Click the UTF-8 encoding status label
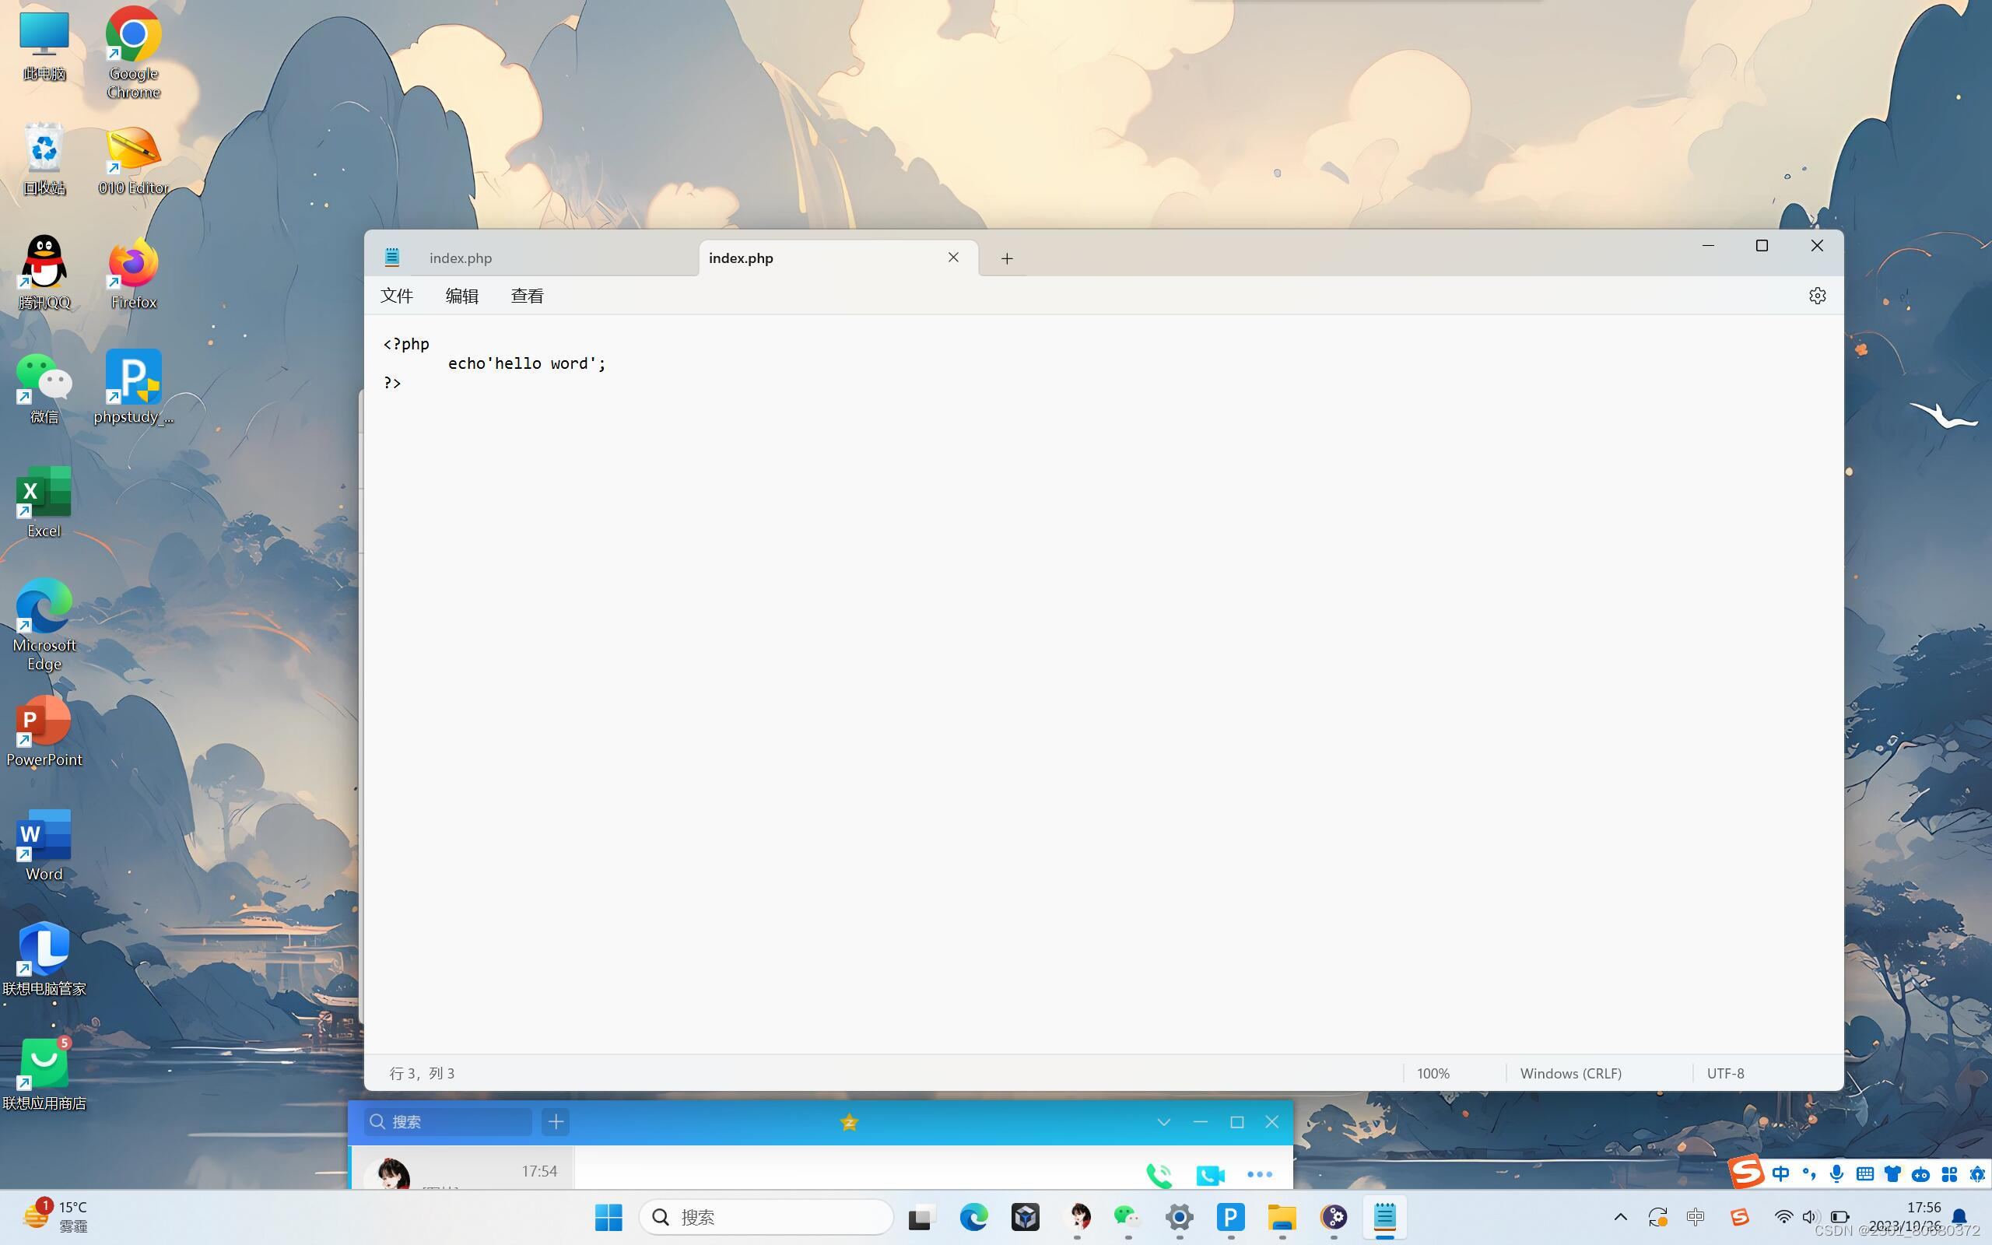 pyautogui.click(x=1724, y=1073)
